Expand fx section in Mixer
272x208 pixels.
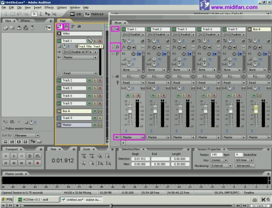coord(113,47)
